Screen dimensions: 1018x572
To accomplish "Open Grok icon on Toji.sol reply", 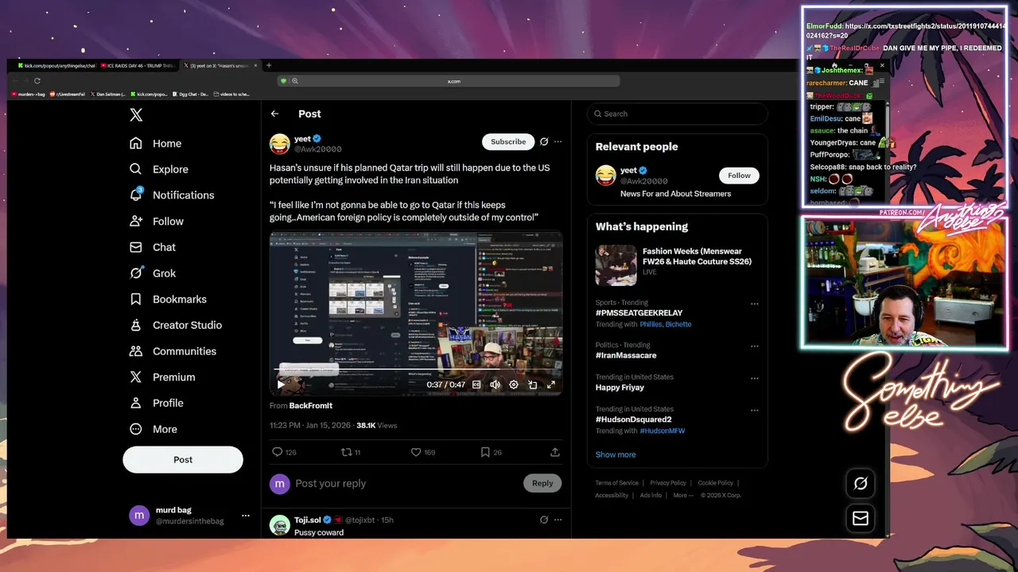I will [544, 520].
